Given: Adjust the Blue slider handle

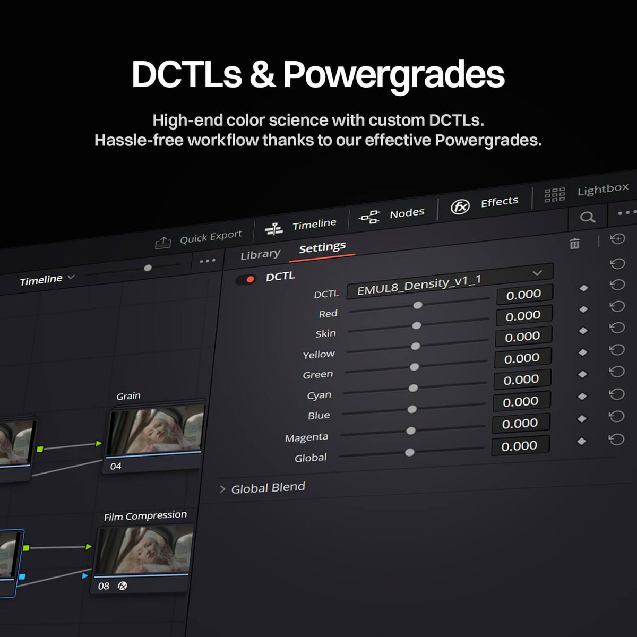Looking at the screenshot, I should click(412, 409).
